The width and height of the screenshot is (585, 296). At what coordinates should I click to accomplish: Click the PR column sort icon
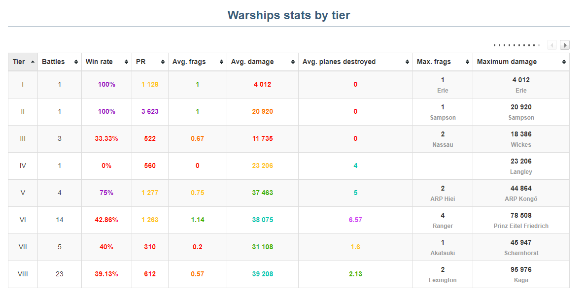click(163, 62)
